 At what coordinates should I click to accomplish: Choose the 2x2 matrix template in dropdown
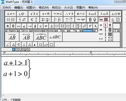point(110,25)
